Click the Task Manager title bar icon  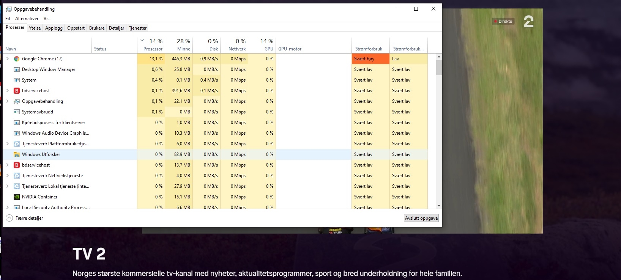click(8, 9)
